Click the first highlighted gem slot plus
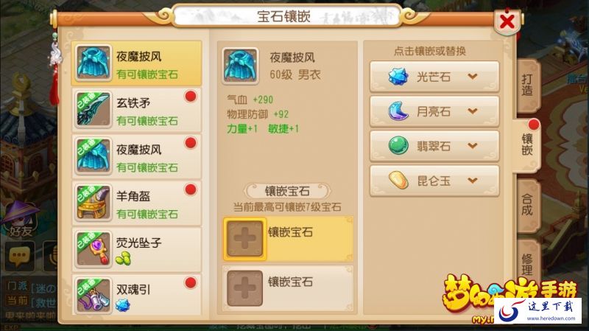 (x=245, y=240)
